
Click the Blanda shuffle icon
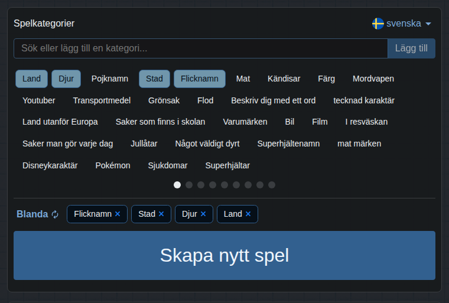pyautogui.click(x=55, y=214)
